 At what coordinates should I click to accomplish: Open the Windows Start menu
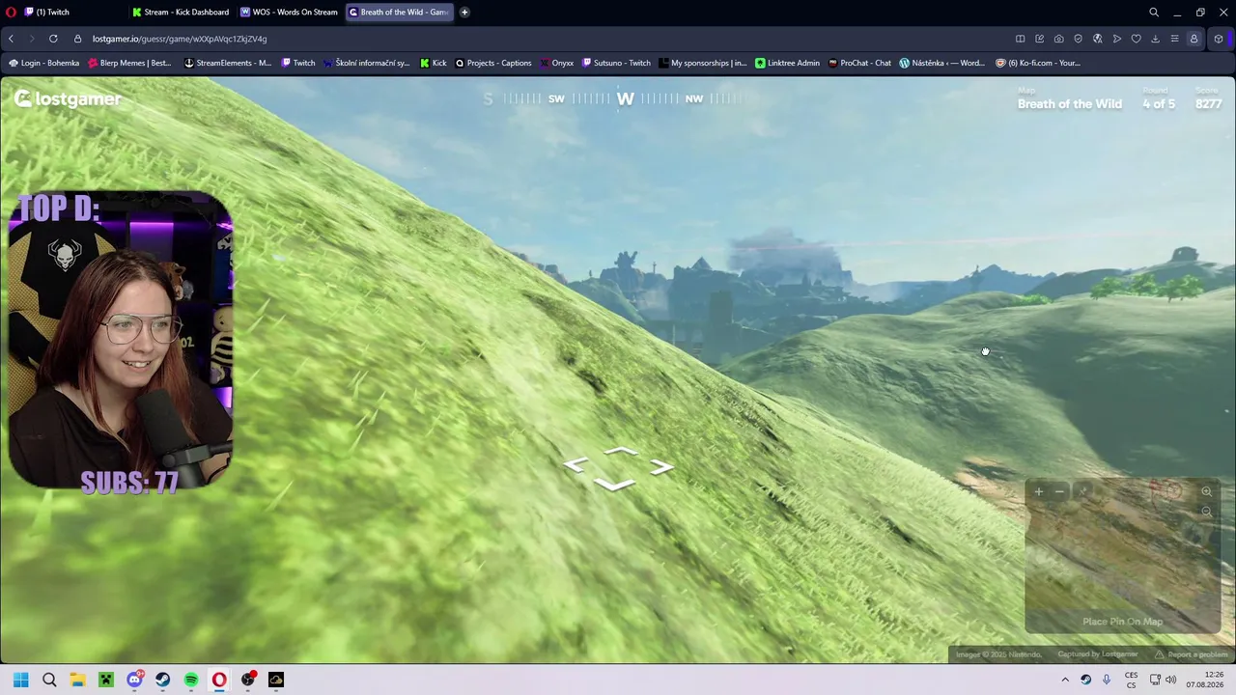21,680
